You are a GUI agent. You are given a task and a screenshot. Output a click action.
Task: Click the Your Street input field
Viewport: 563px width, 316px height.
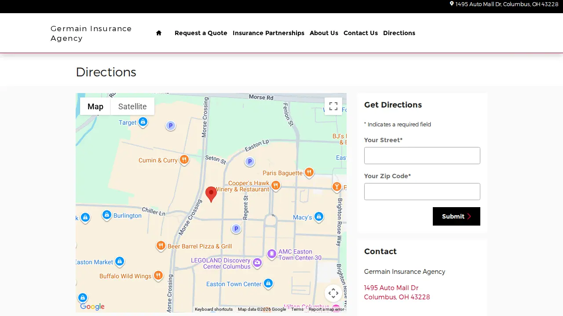click(422, 155)
